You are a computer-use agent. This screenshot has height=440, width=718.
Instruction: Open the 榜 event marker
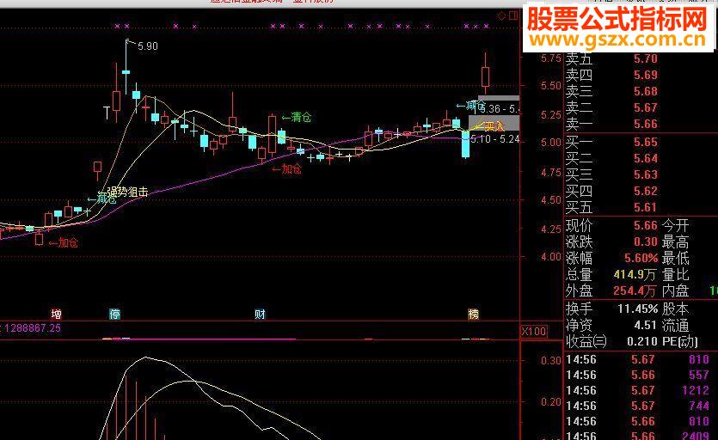click(x=473, y=314)
